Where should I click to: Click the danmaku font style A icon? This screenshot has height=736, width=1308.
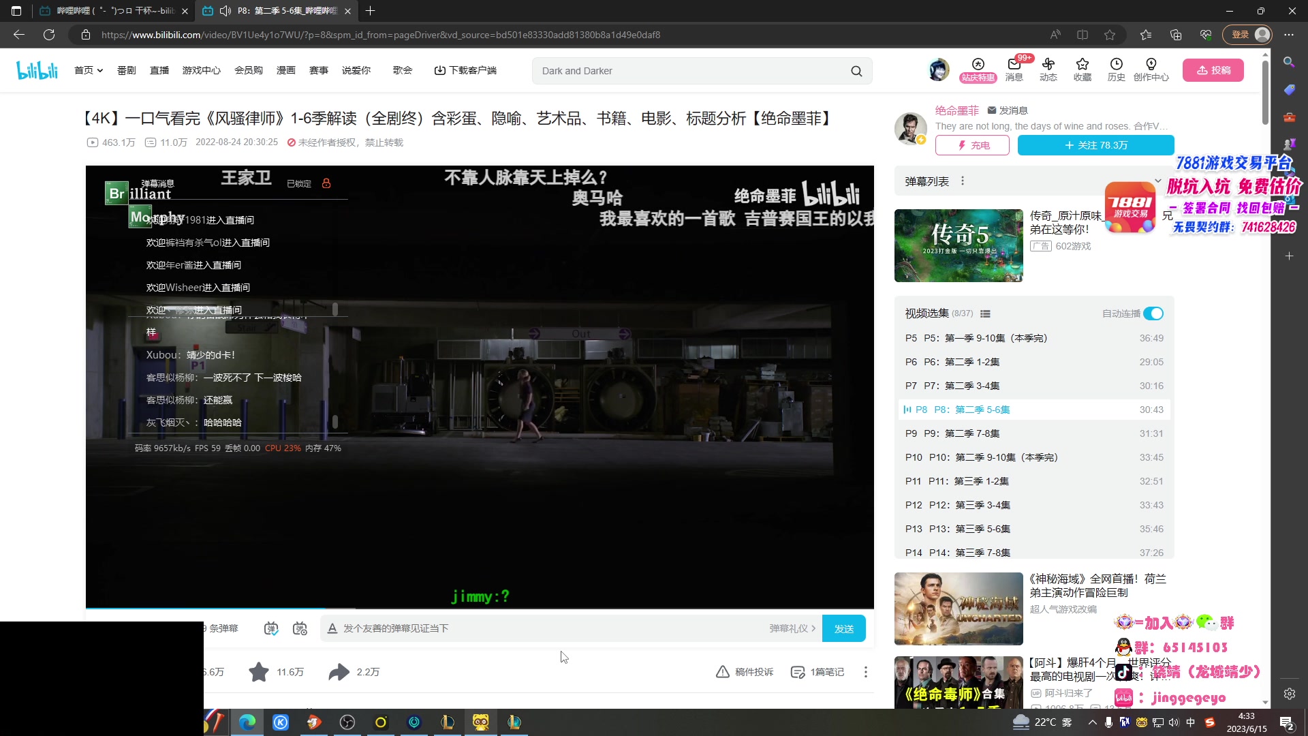(332, 628)
